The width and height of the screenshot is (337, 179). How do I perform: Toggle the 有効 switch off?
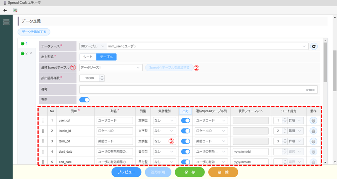coord(85,100)
